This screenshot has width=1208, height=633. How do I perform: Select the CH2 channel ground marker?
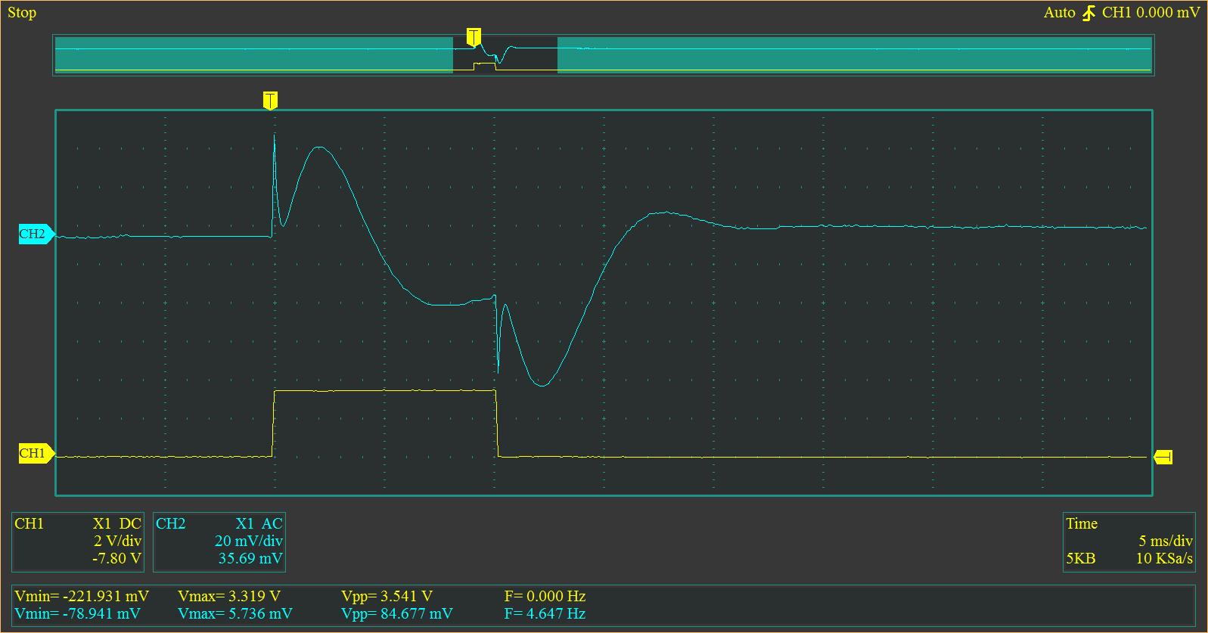coord(36,234)
